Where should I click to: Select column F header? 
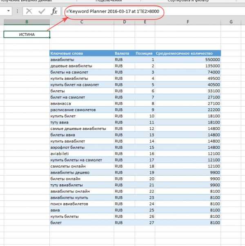(188, 22)
